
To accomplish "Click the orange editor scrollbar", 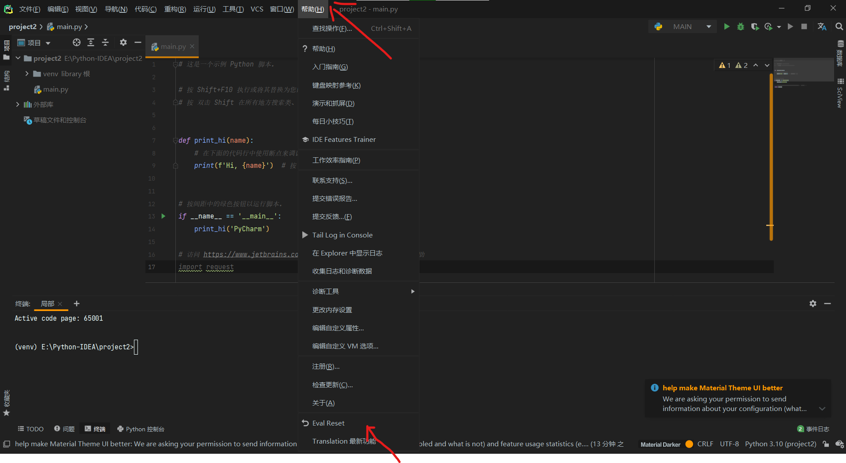I will (x=771, y=157).
